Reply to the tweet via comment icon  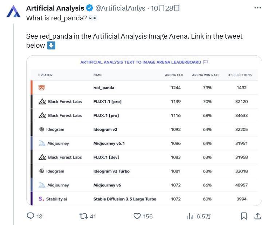(31, 216)
